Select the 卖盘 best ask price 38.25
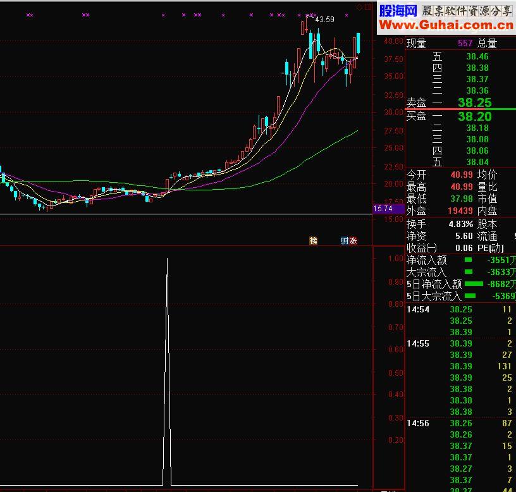Image resolution: width=516 pixels, height=492 pixels. (x=474, y=102)
